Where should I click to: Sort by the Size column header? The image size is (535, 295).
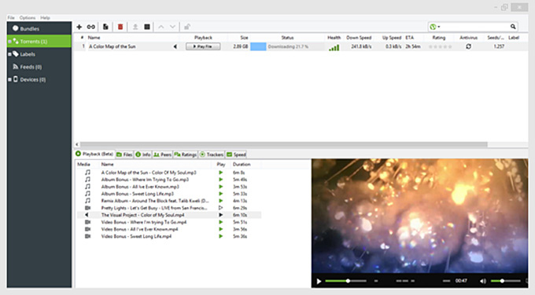click(x=244, y=38)
